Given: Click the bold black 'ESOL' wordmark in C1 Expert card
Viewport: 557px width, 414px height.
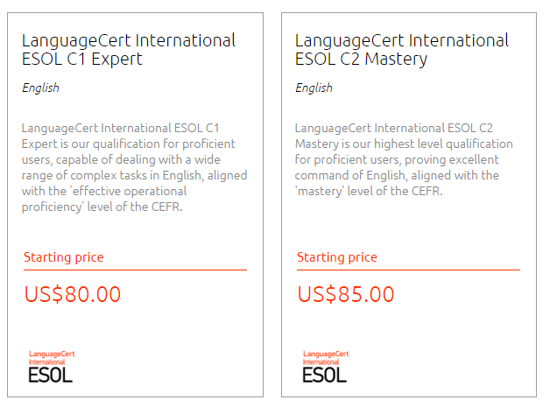Looking at the screenshot, I should pyautogui.click(x=50, y=375).
